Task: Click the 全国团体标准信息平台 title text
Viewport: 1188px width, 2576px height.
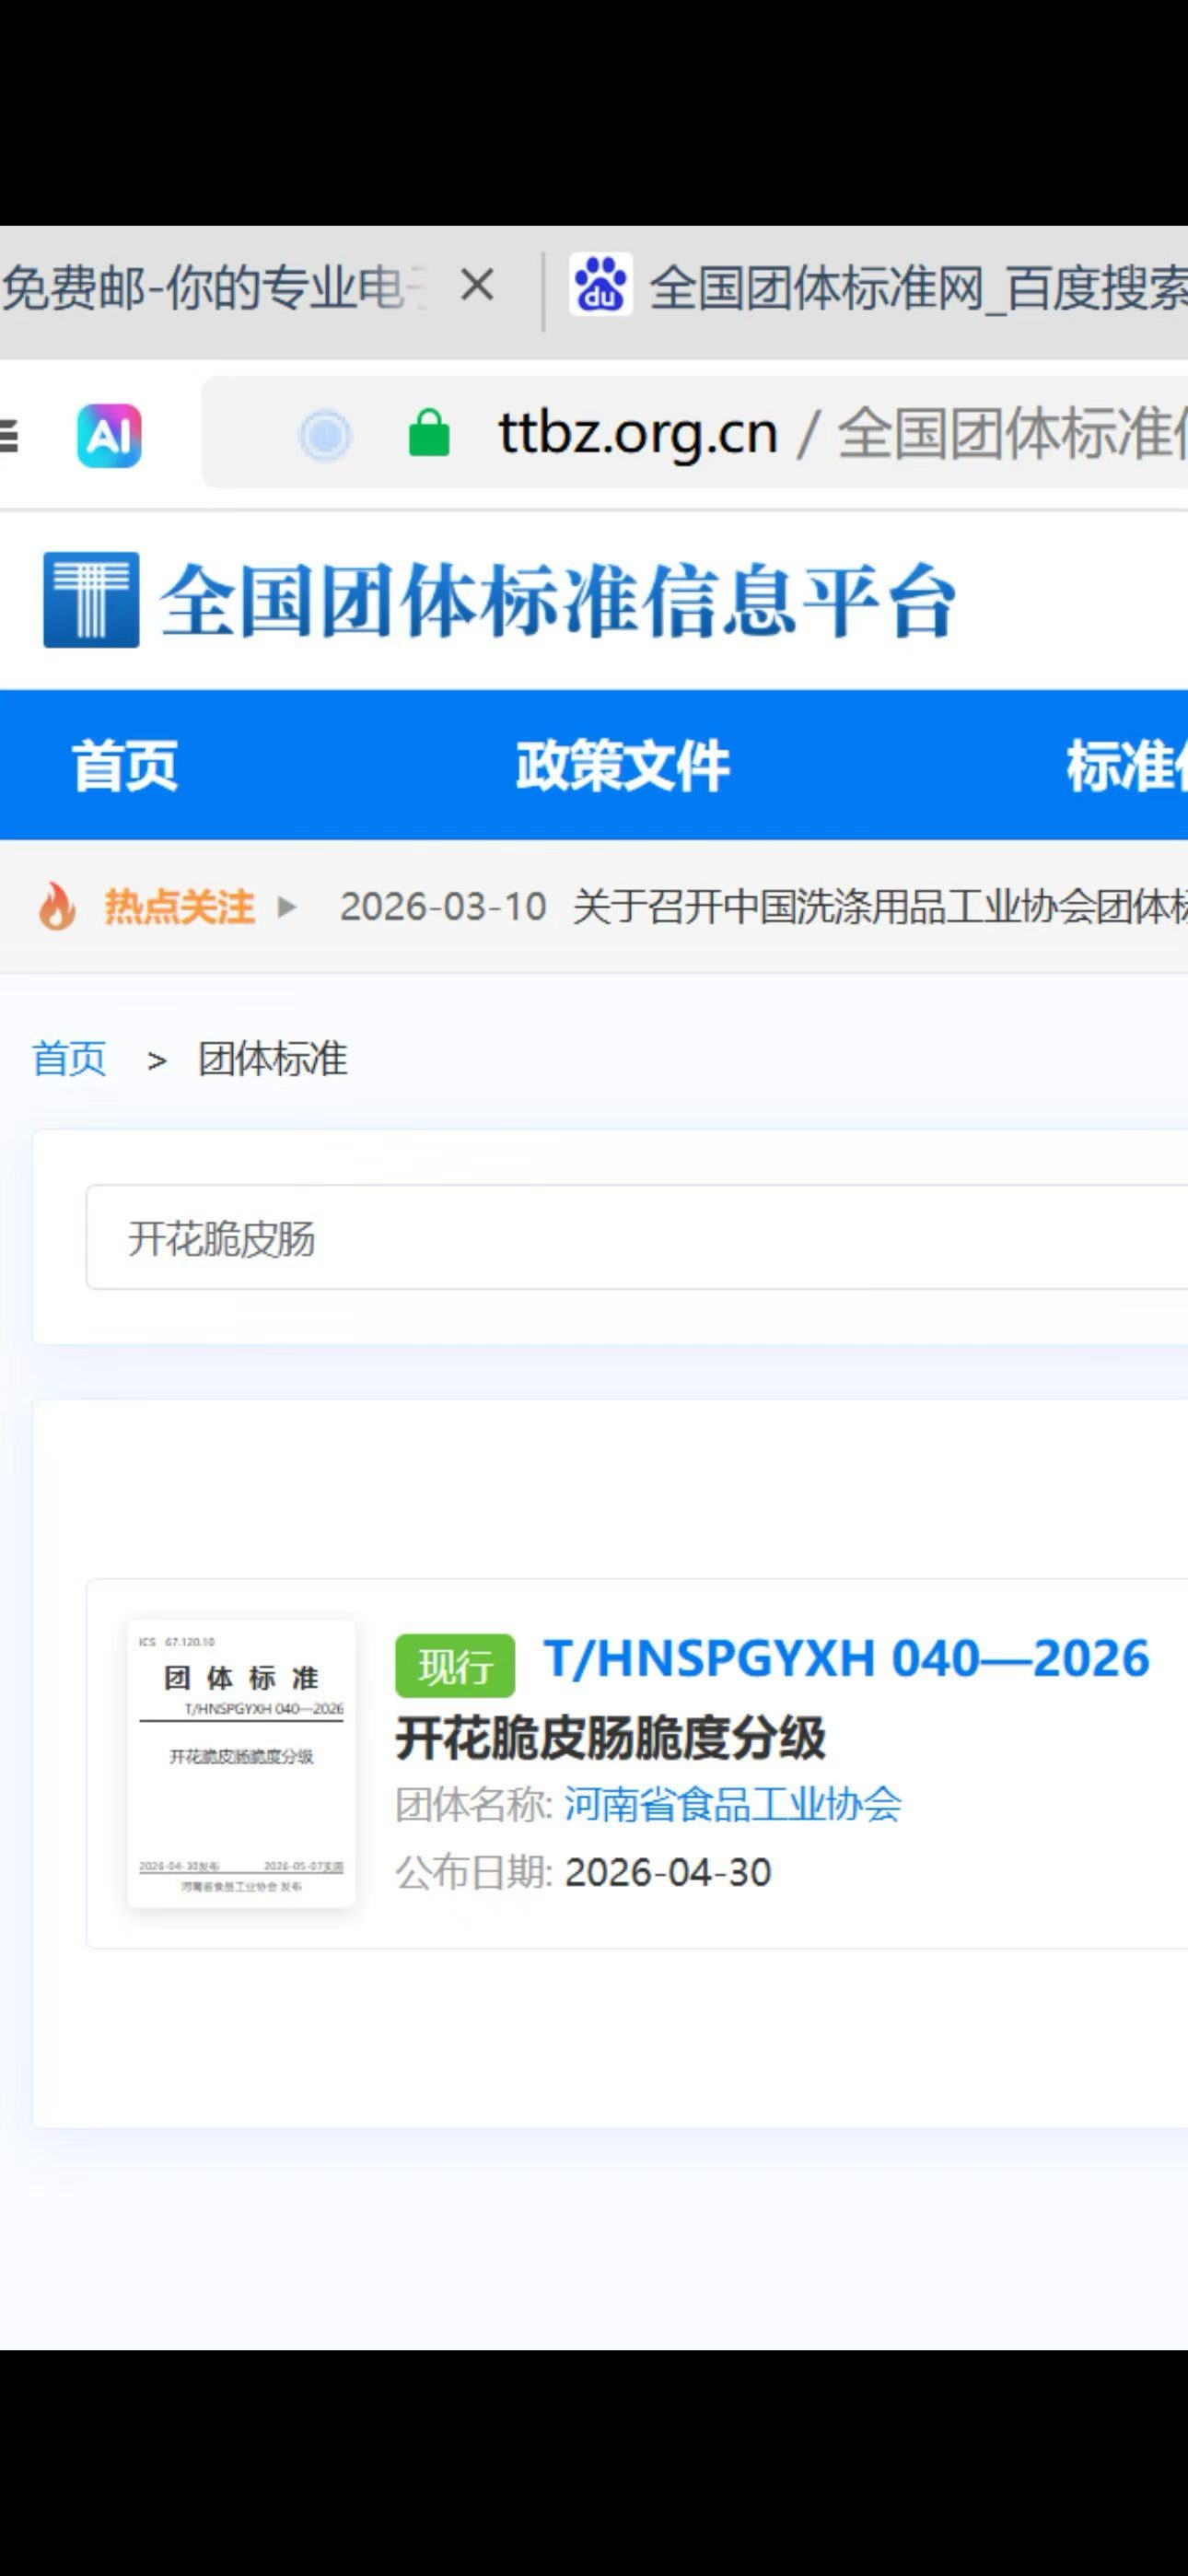Action: 558,600
